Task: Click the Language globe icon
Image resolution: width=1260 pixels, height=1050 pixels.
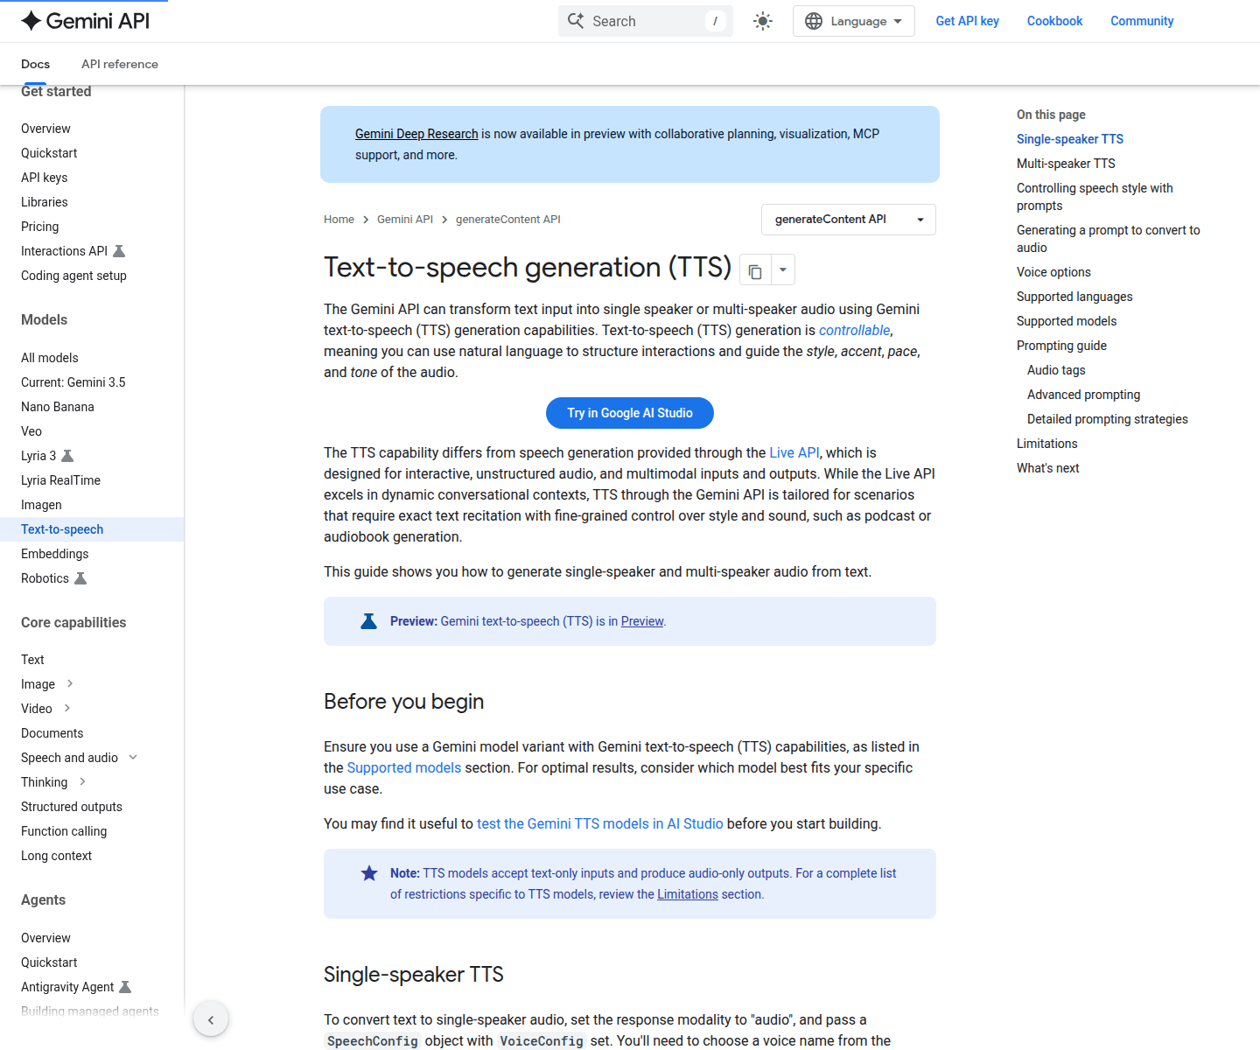Action: tap(814, 21)
